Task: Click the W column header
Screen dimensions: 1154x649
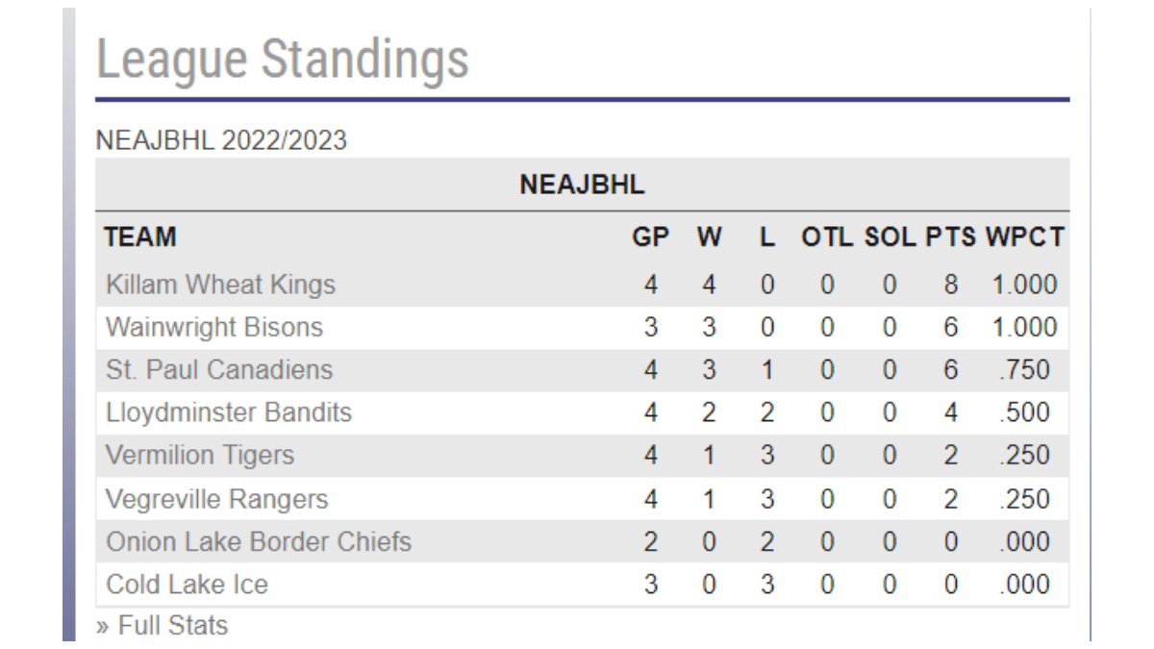Action: [709, 237]
